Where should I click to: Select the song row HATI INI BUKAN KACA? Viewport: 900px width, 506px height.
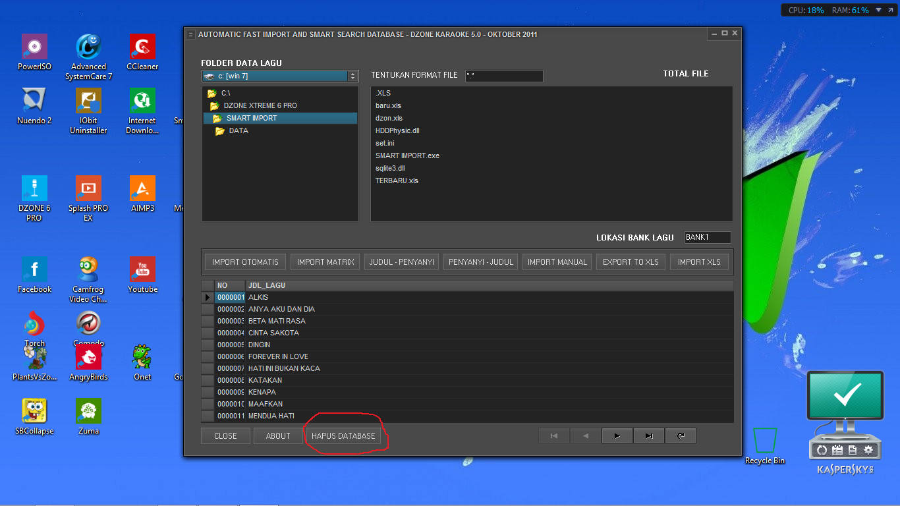(468, 368)
